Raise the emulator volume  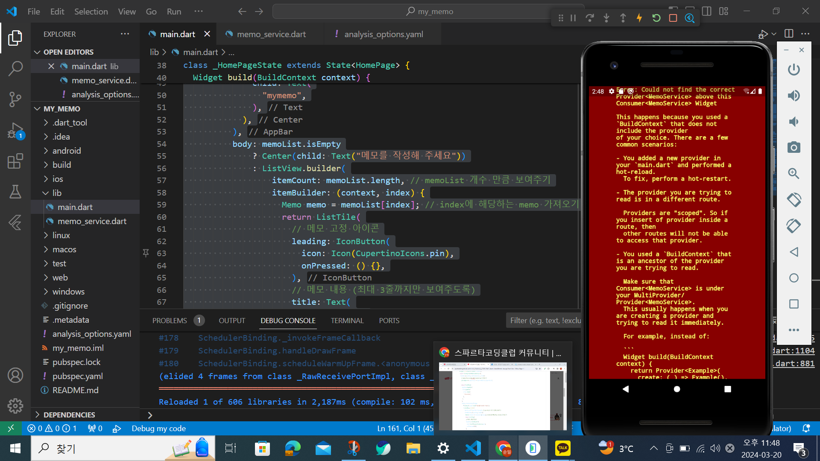[794, 96]
